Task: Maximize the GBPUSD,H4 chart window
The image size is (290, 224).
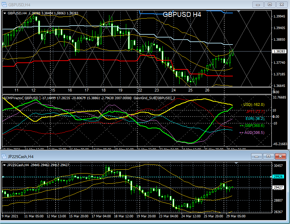Action: click(270, 5)
